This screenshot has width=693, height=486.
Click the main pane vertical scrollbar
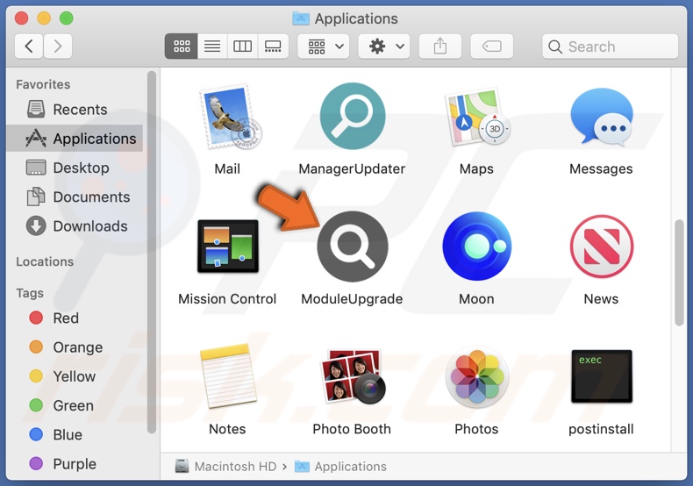pyautogui.click(x=679, y=273)
